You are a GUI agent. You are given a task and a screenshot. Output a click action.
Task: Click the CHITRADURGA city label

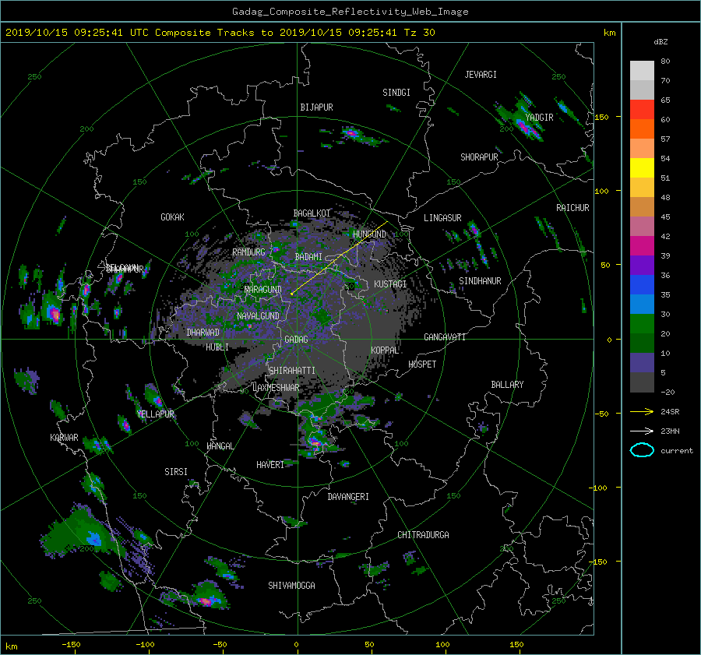(x=424, y=535)
